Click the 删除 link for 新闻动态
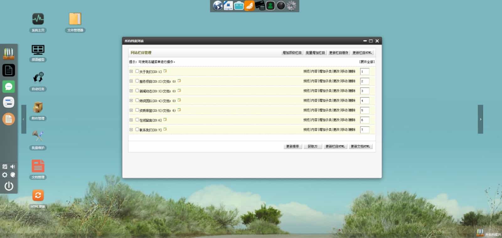 [x=352, y=91]
